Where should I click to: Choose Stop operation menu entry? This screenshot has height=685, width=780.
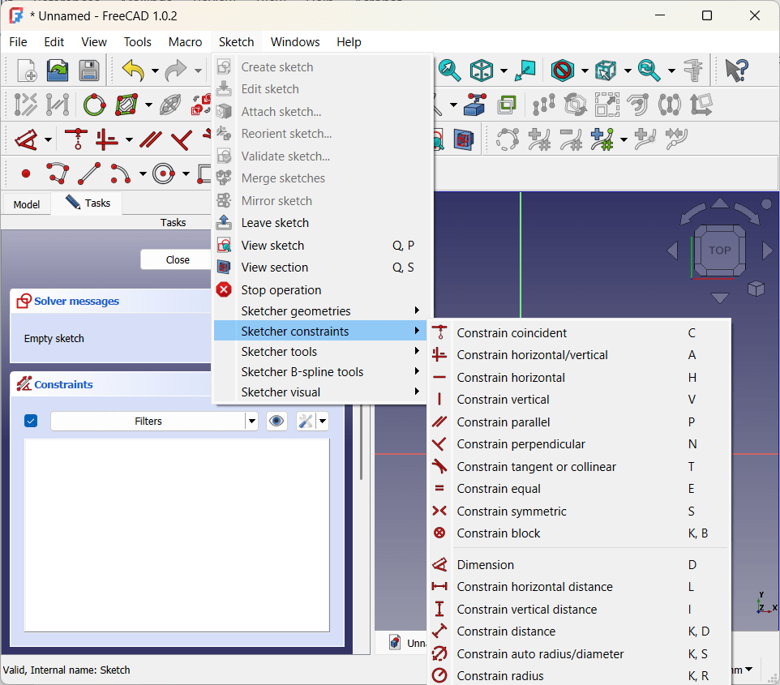coord(321,290)
